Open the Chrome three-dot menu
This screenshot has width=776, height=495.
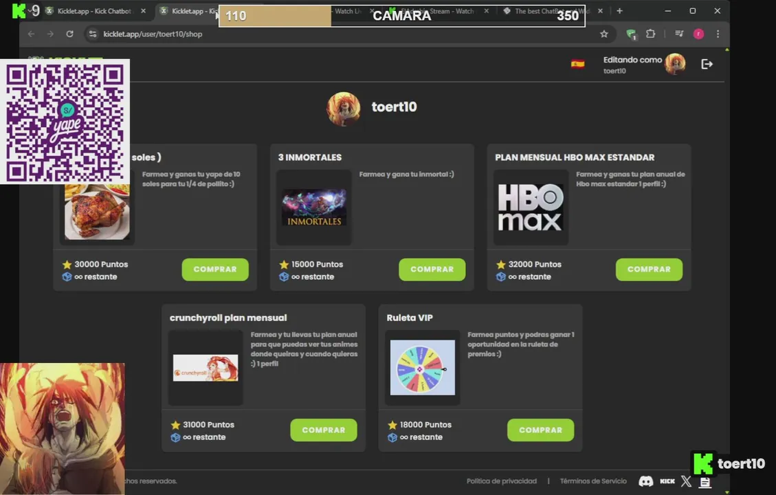pos(718,34)
